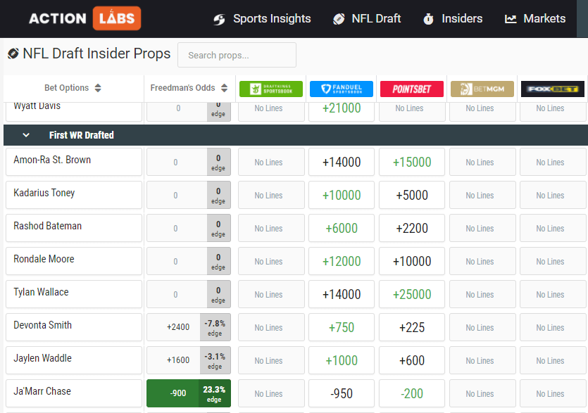588x413 pixels.
Task: Click Jaylen Waddle FanDuel +1000 odds
Action: click(342, 360)
